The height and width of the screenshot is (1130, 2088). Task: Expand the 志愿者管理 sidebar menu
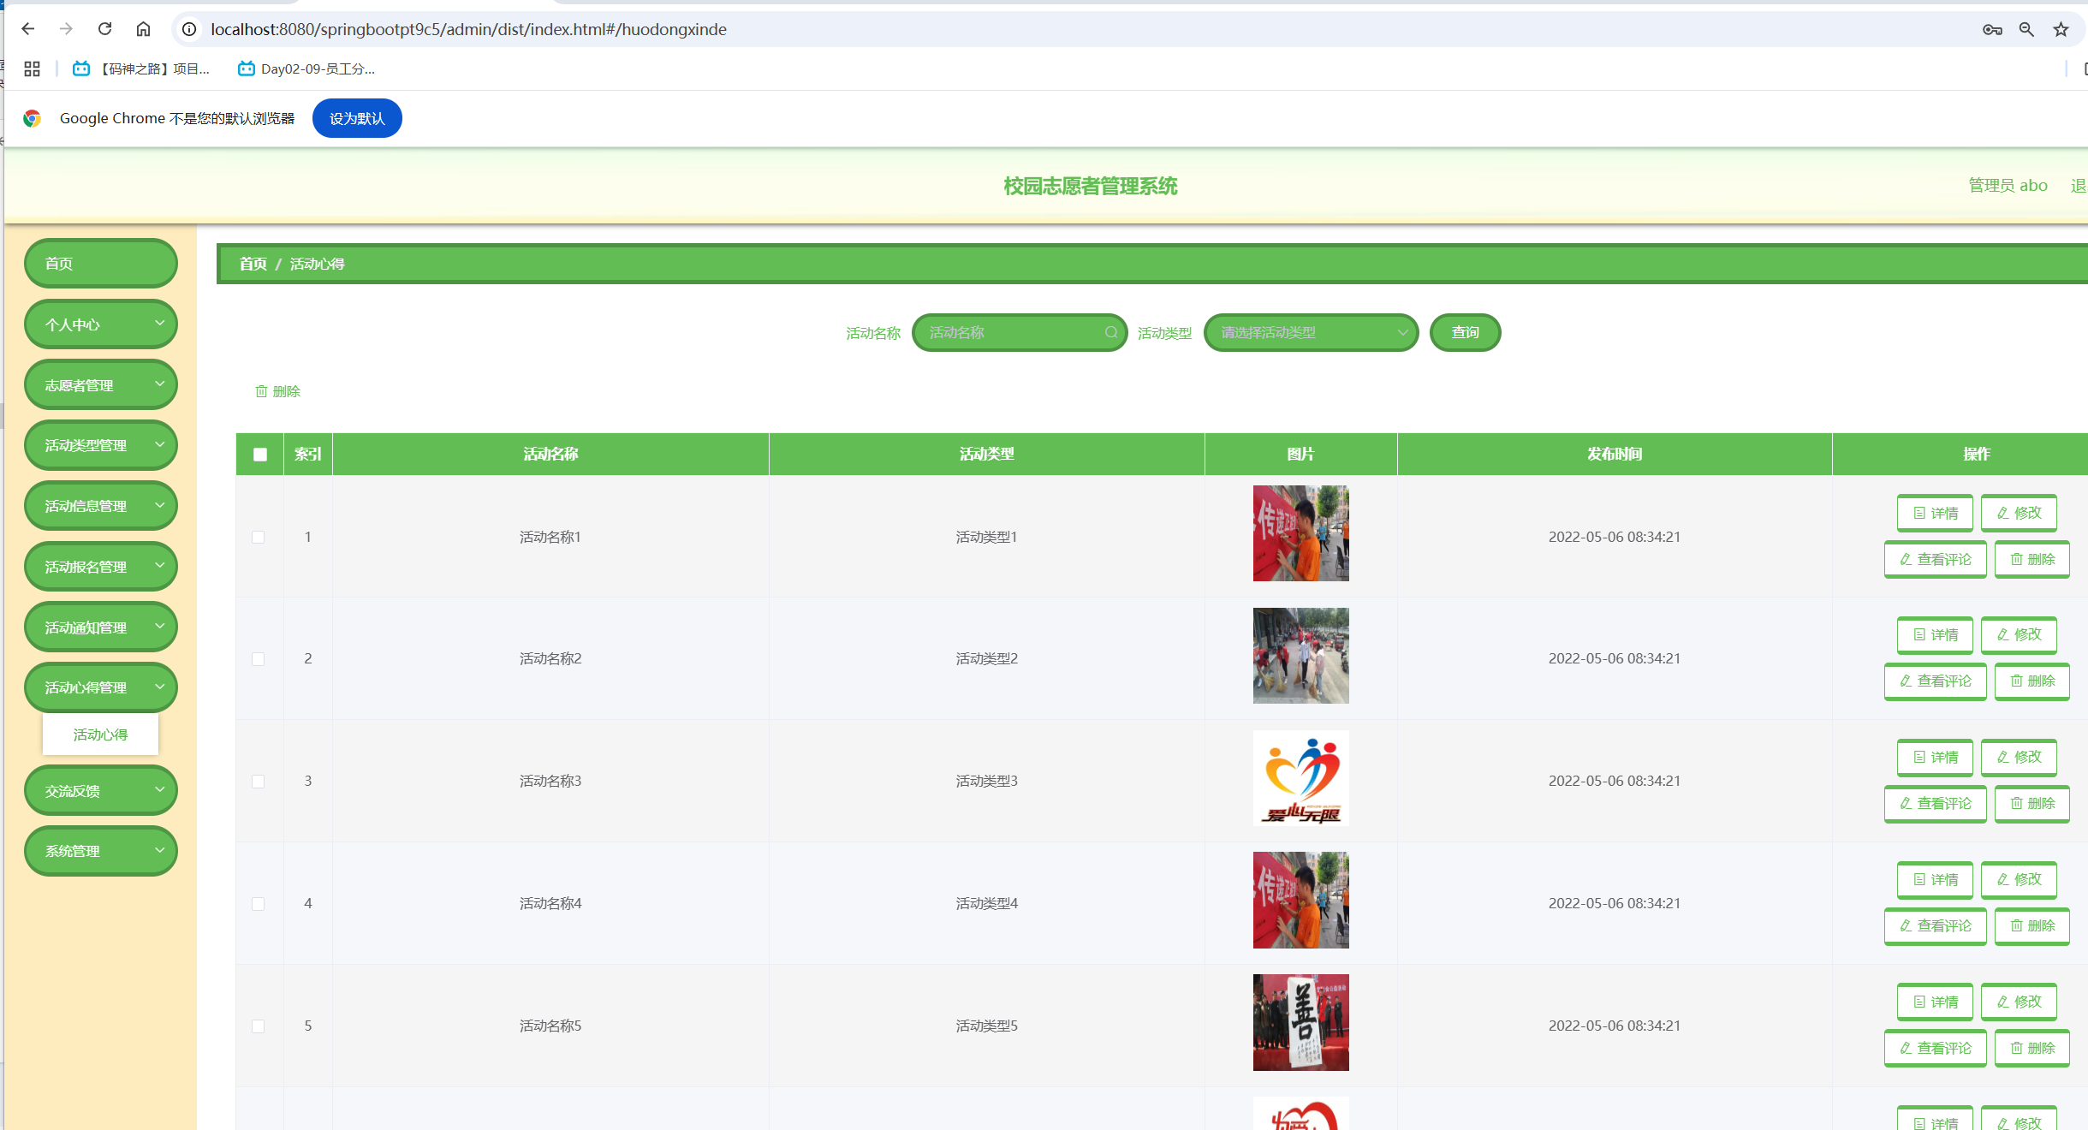point(101,385)
